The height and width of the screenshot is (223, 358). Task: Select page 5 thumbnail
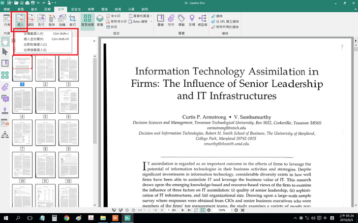pos(45,99)
